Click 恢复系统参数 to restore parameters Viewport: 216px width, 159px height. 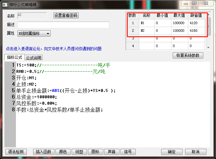click(188, 55)
